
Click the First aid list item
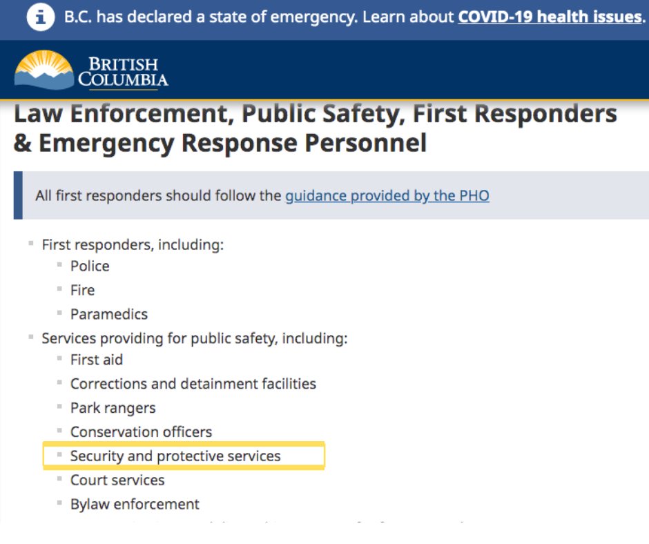[x=97, y=360]
